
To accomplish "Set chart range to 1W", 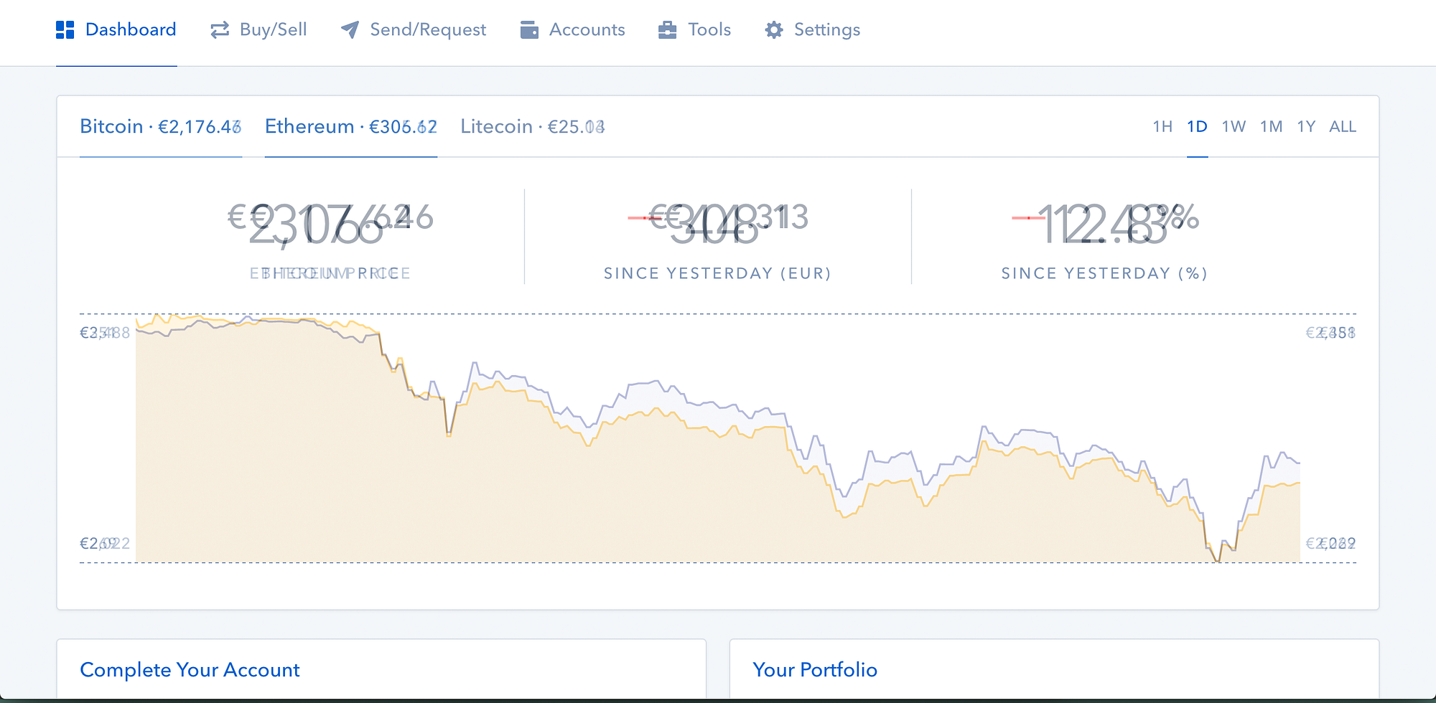I will (x=1234, y=127).
